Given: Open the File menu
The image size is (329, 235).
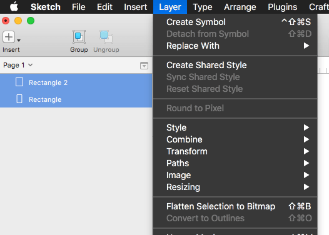Looking at the screenshot, I should (x=78, y=7).
